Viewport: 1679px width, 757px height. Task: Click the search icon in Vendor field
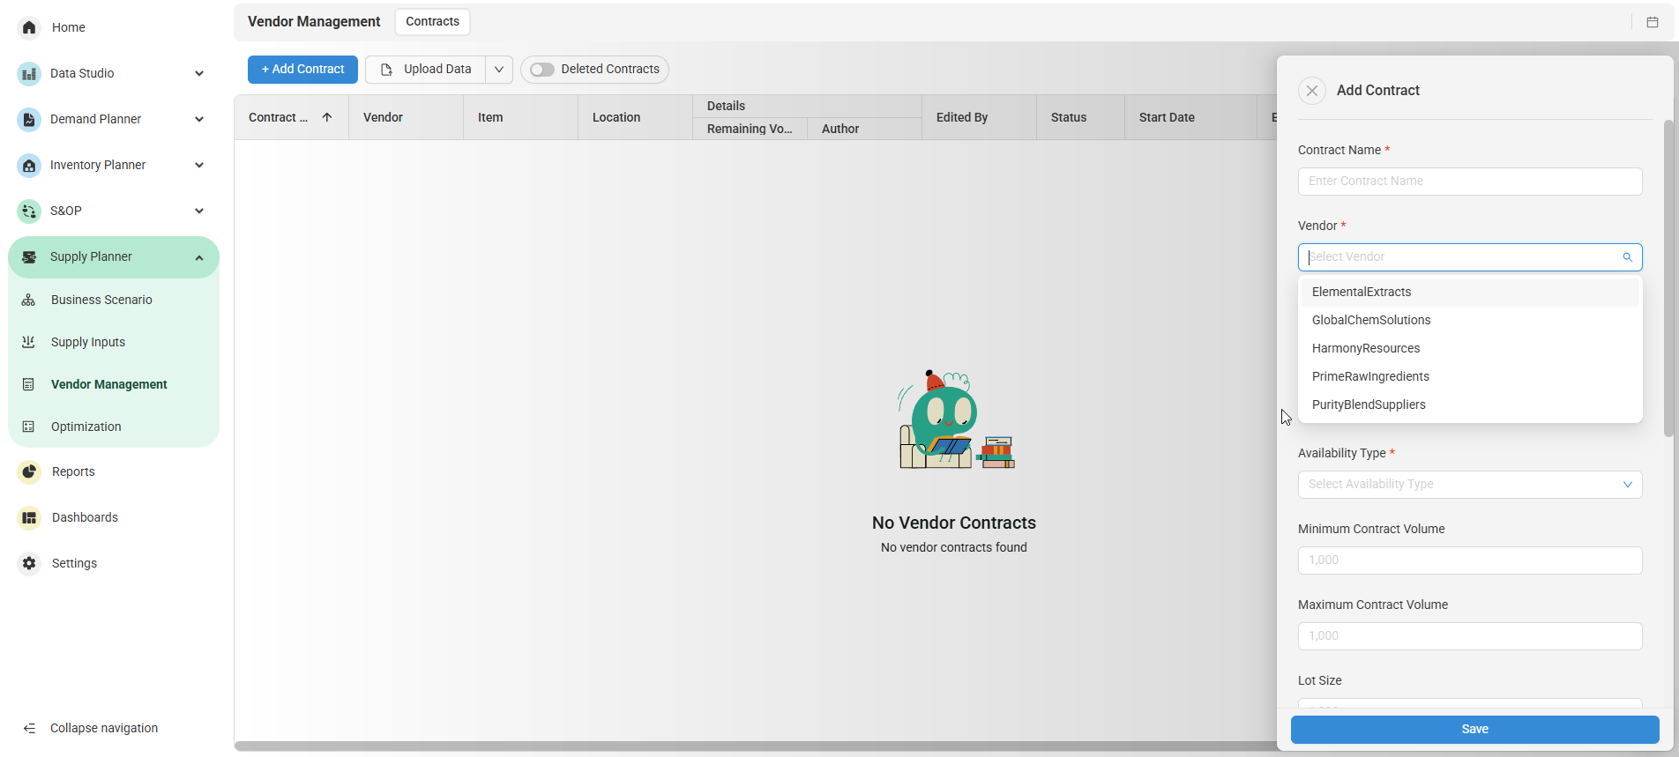1627,257
